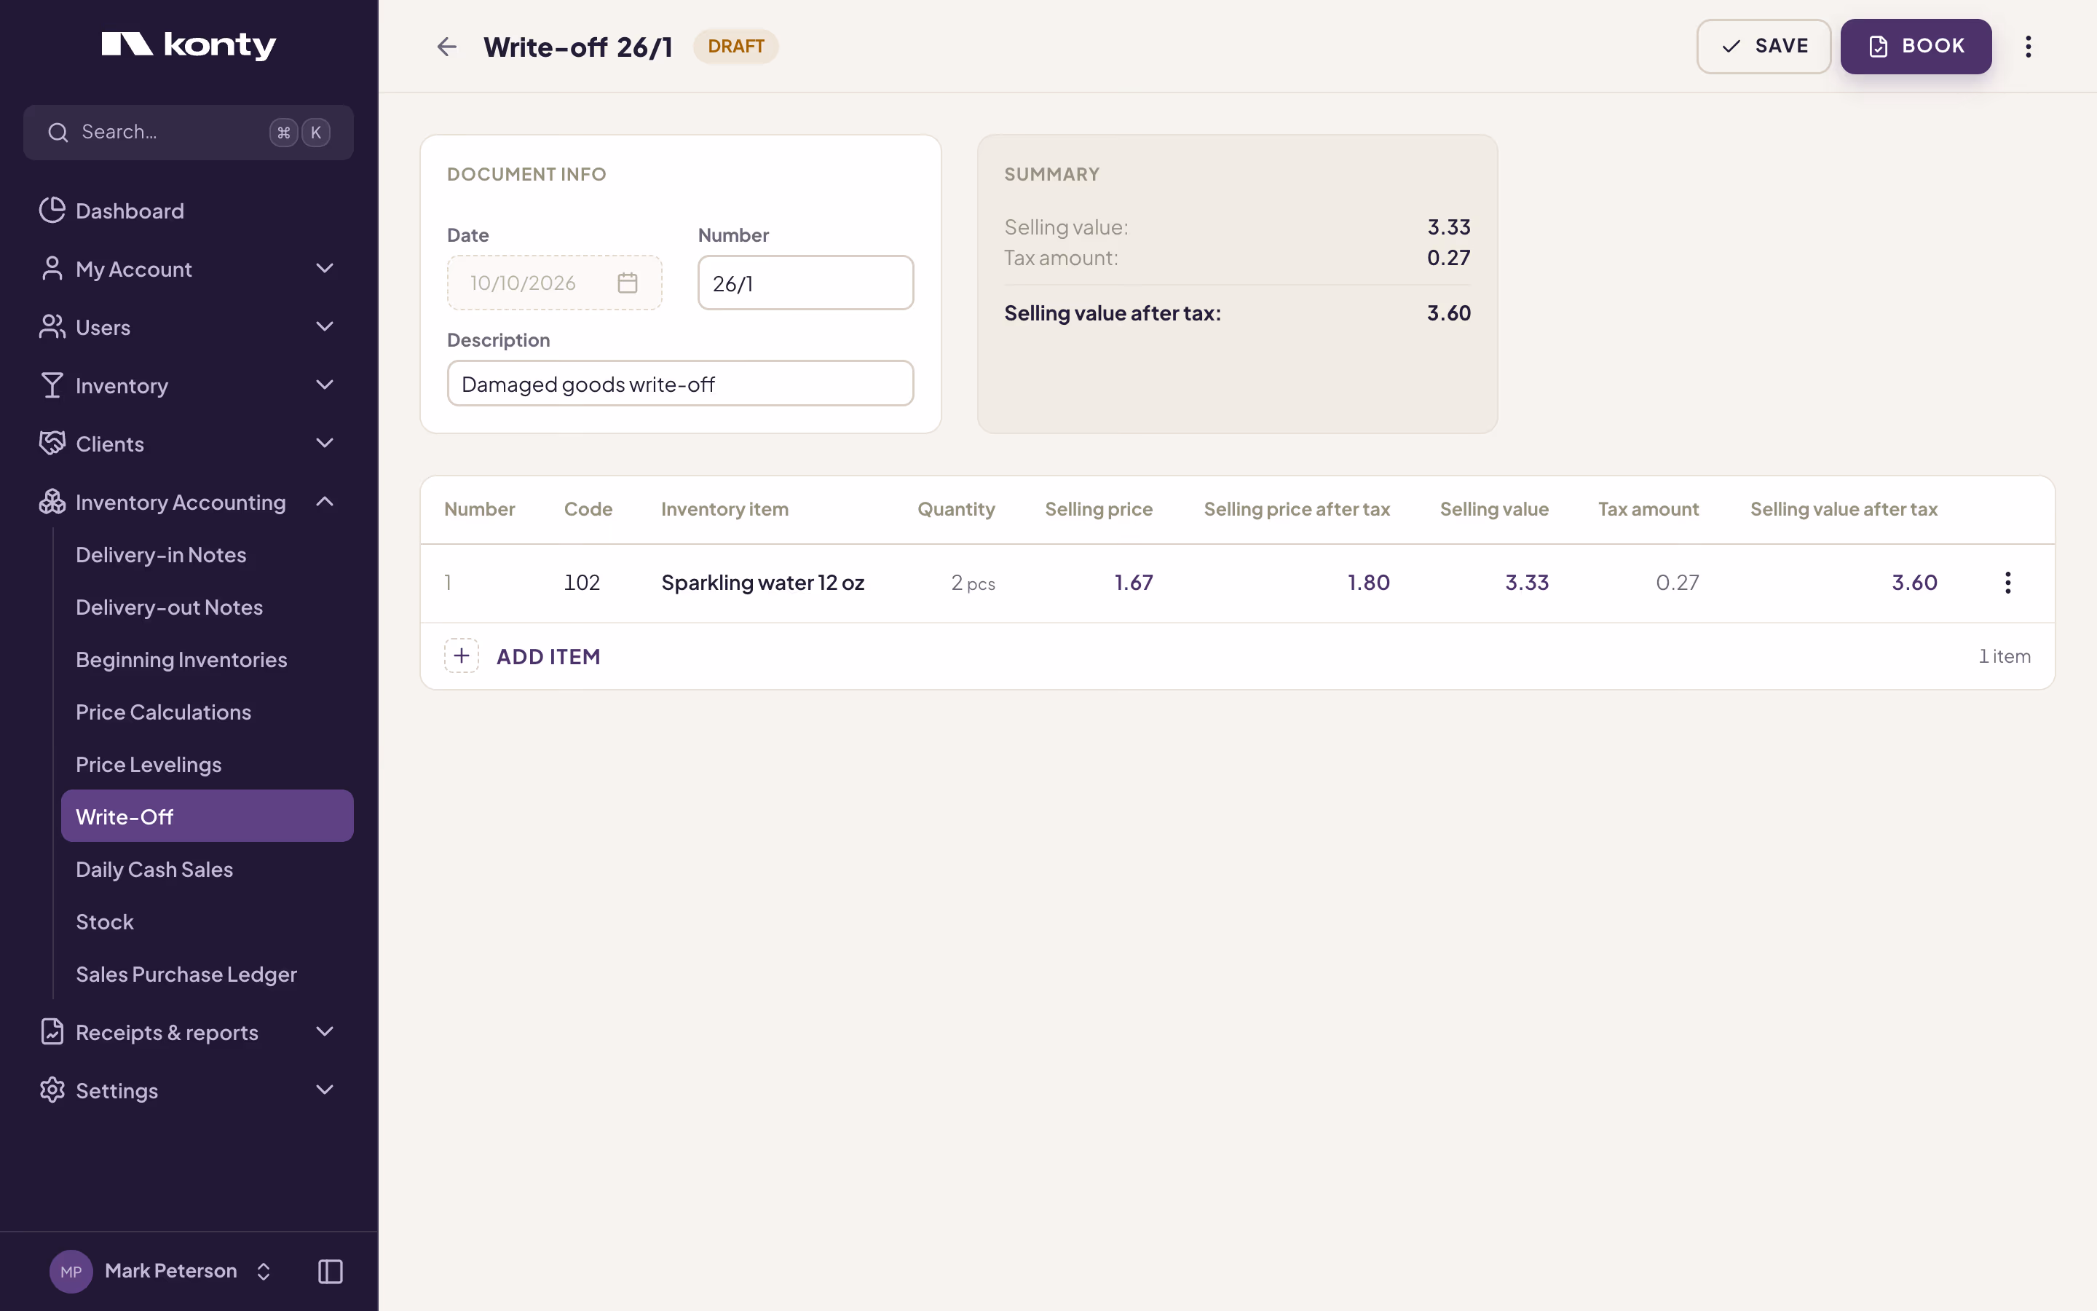This screenshot has height=1311, width=2097.
Task: Click the calendar icon in Date field
Action: coord(628,283)
